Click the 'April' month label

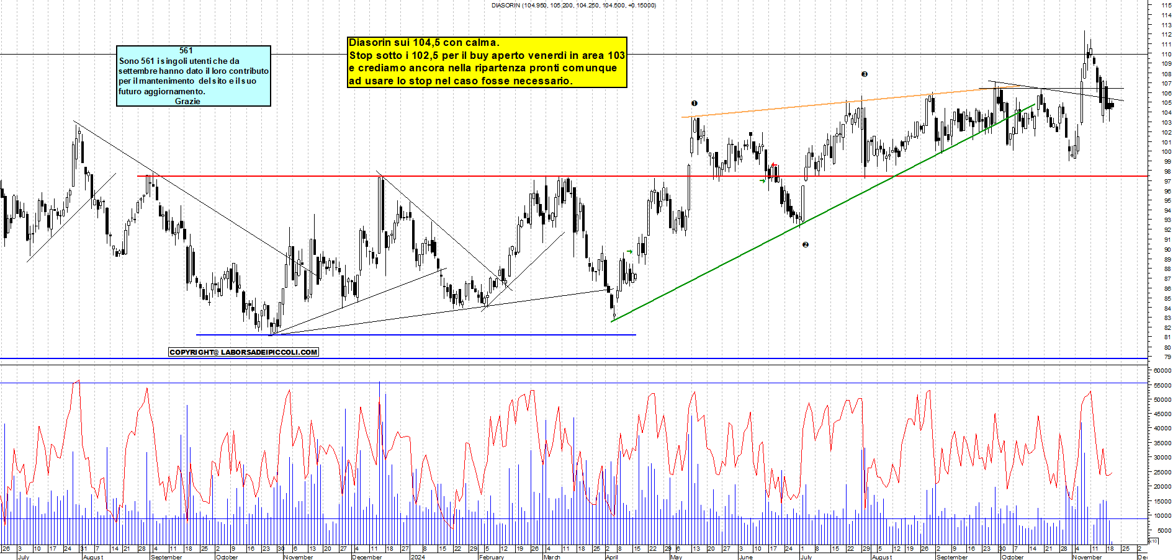(x=612, y=557)
